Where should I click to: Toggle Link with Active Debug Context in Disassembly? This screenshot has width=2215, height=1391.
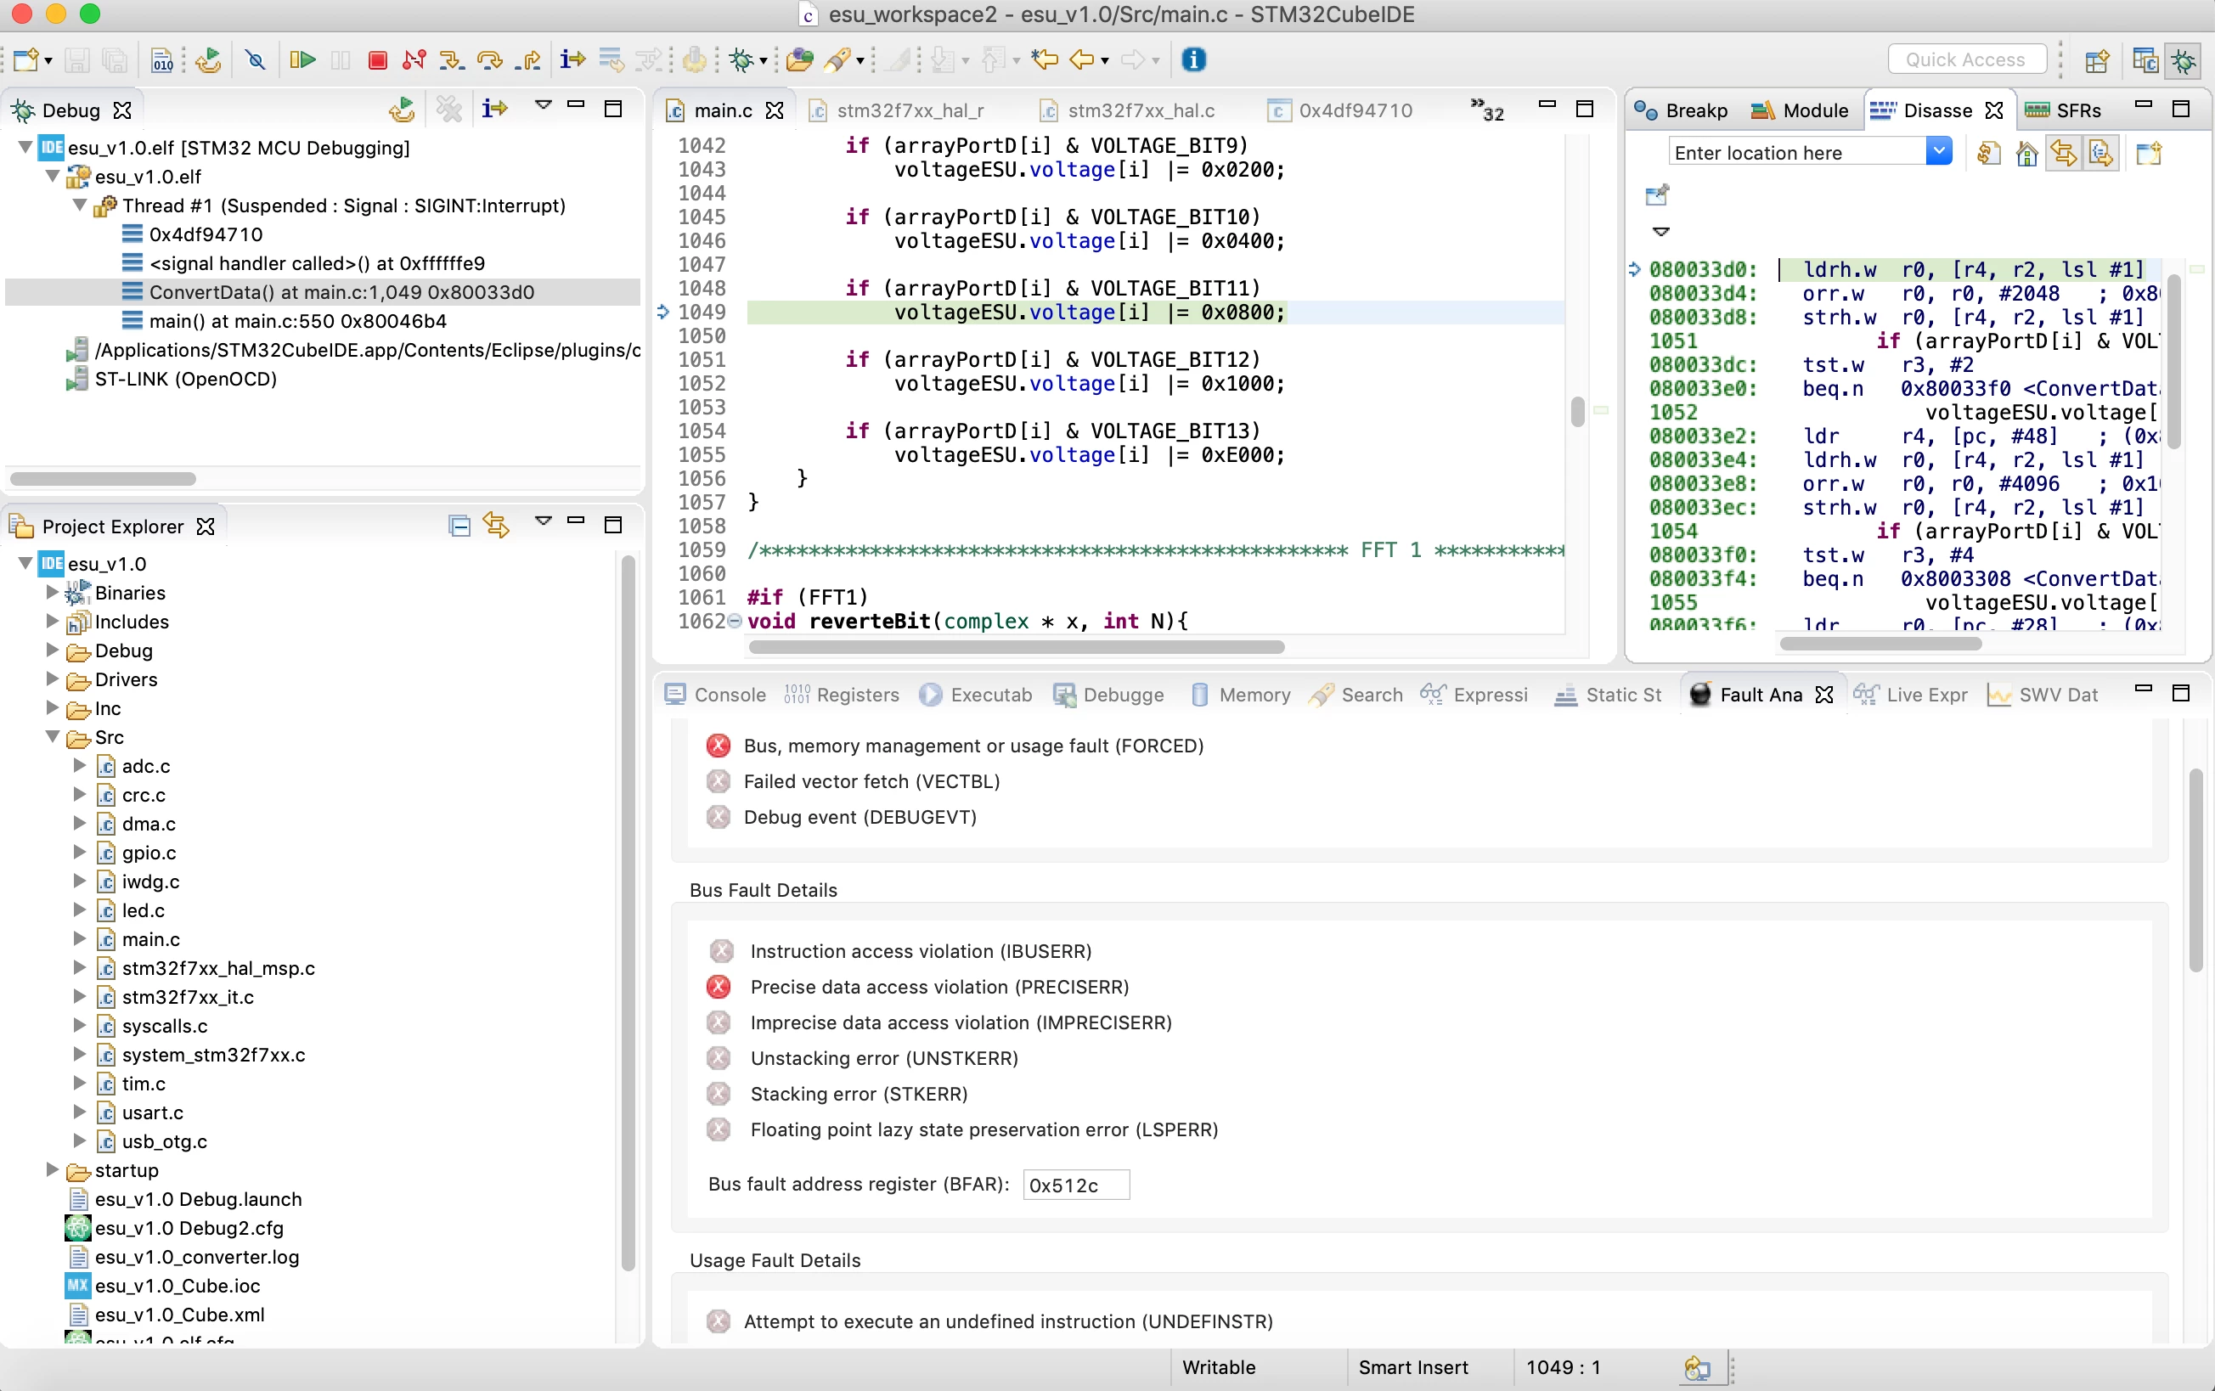2063,153
